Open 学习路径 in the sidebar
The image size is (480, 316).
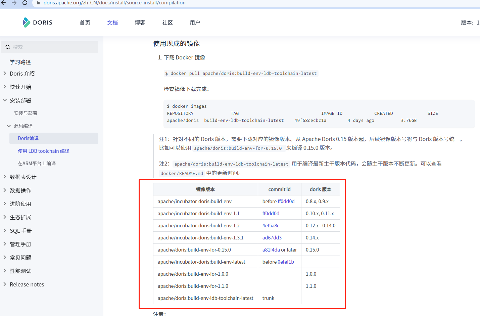(20, 62)
